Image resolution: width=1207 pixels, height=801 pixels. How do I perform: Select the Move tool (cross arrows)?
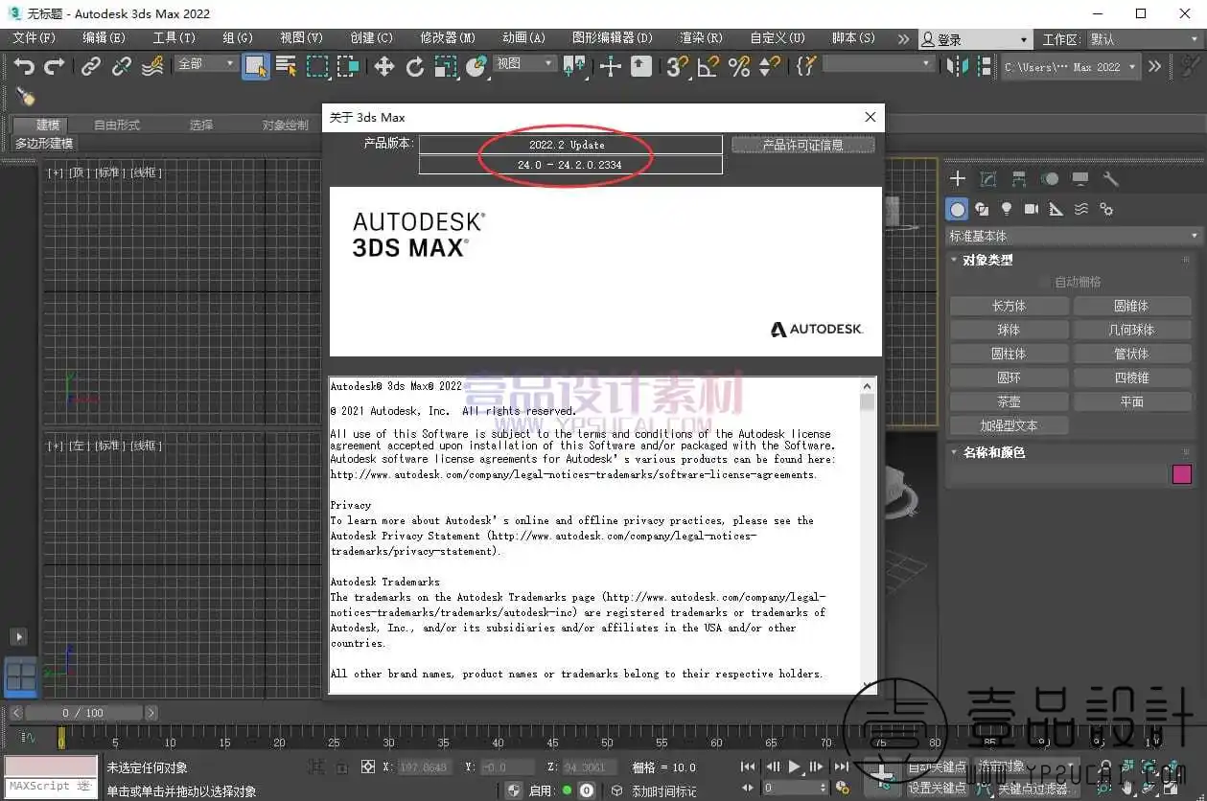click(384, 66)
